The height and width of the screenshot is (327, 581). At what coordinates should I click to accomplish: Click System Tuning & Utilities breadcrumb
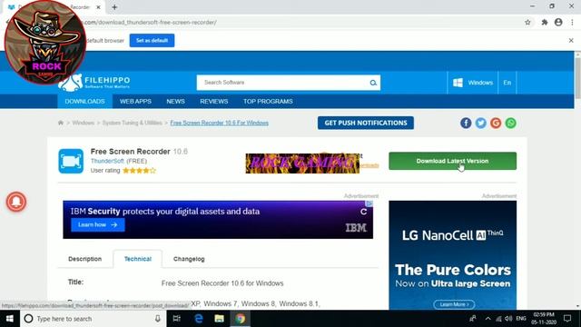pyautogui.click(x=133, y=123)
